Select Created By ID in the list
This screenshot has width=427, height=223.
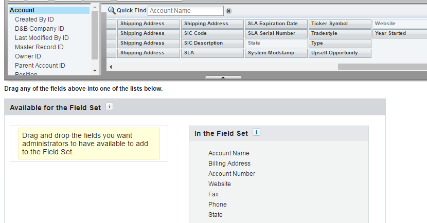tap(34, 19)
